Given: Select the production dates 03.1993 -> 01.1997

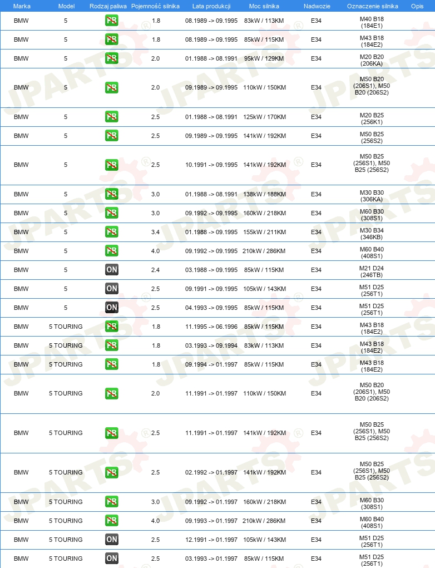Looking at the screenshot, I should pyautogui.click(x=211, y=558).
